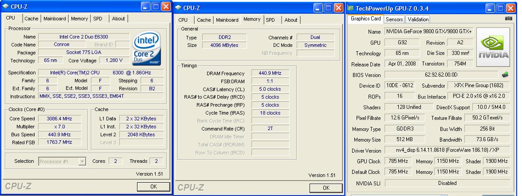The width and height of the screenshot is (522, 196).
Task: Switch to Memory tab in left CPU-Z
Action: (79, 19)
